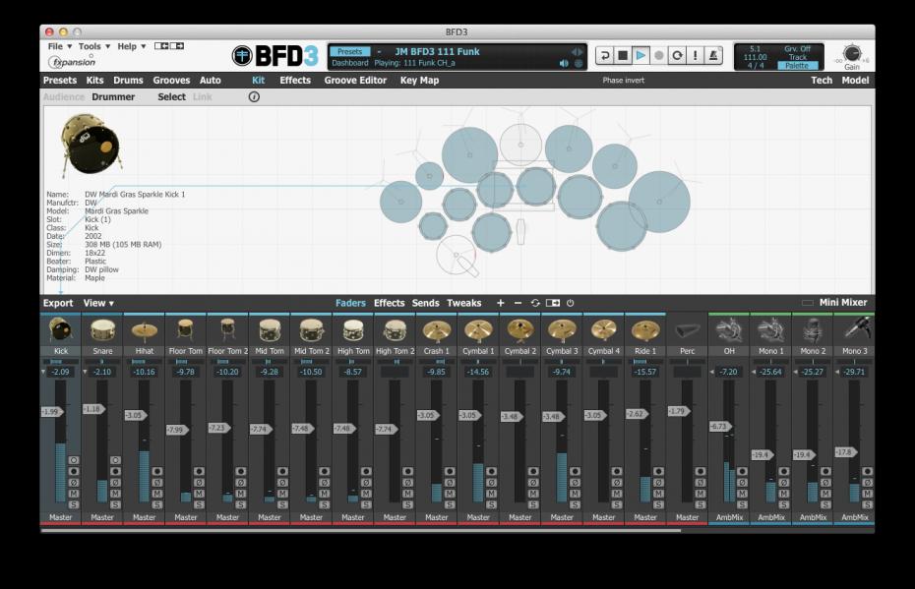Switch to the Groove Editor tab

[x=355, y=81]
